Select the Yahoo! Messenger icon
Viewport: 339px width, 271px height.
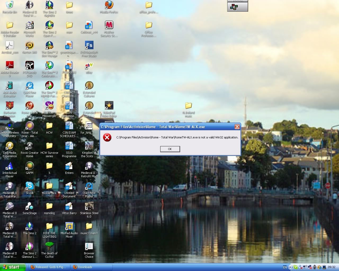[x=49, y=106]
